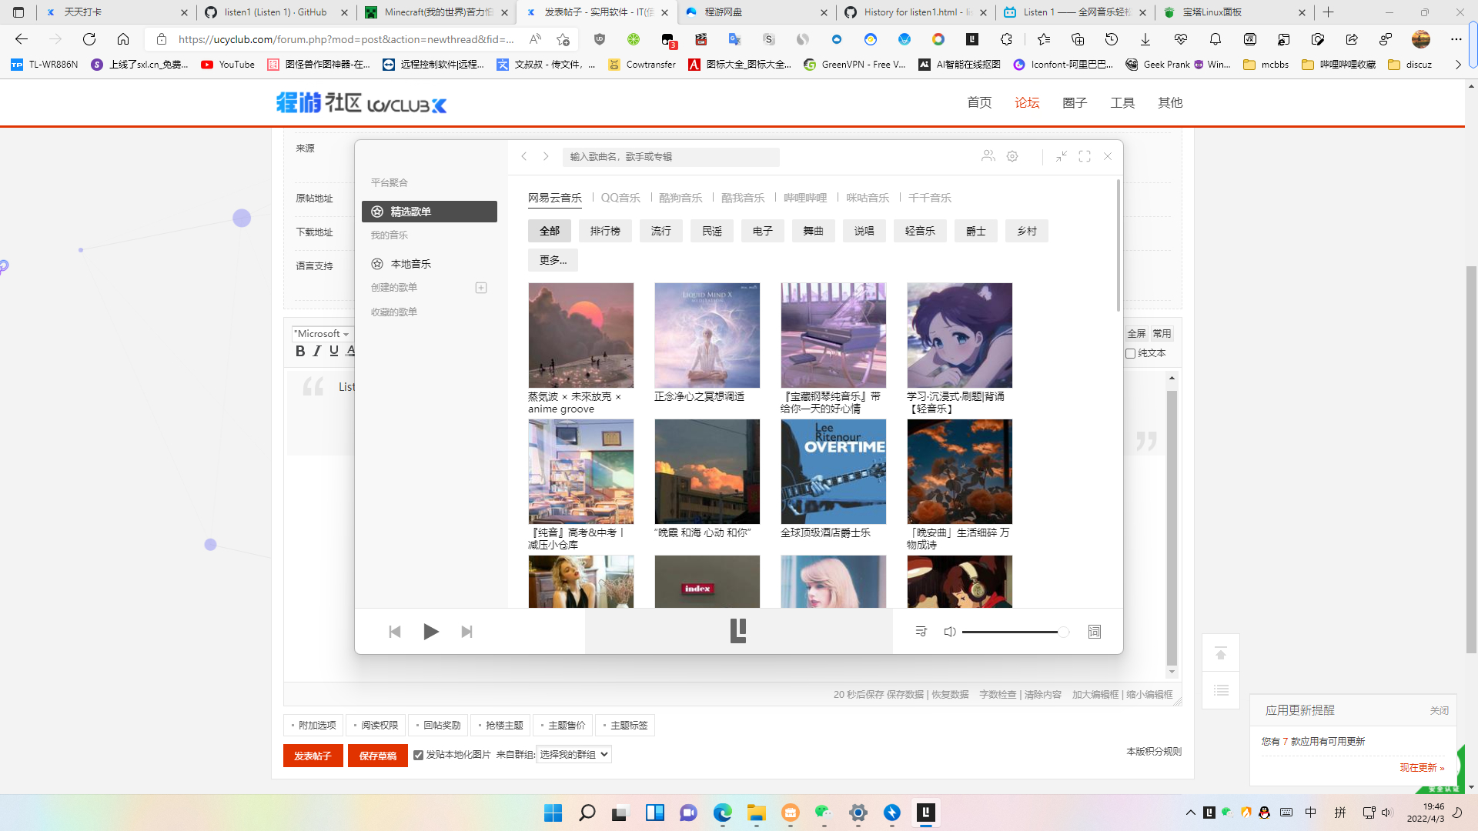
Task: Open the Microsoft font family dropdown
Action: [x=322, y=334]
